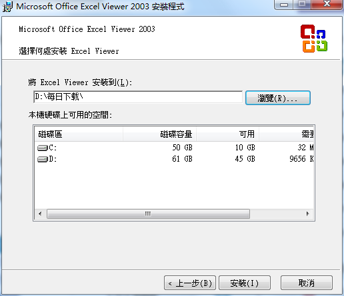344x296 pixels.
Task: Select the D: drive row 45 GB available
Action: coord(174,159)
